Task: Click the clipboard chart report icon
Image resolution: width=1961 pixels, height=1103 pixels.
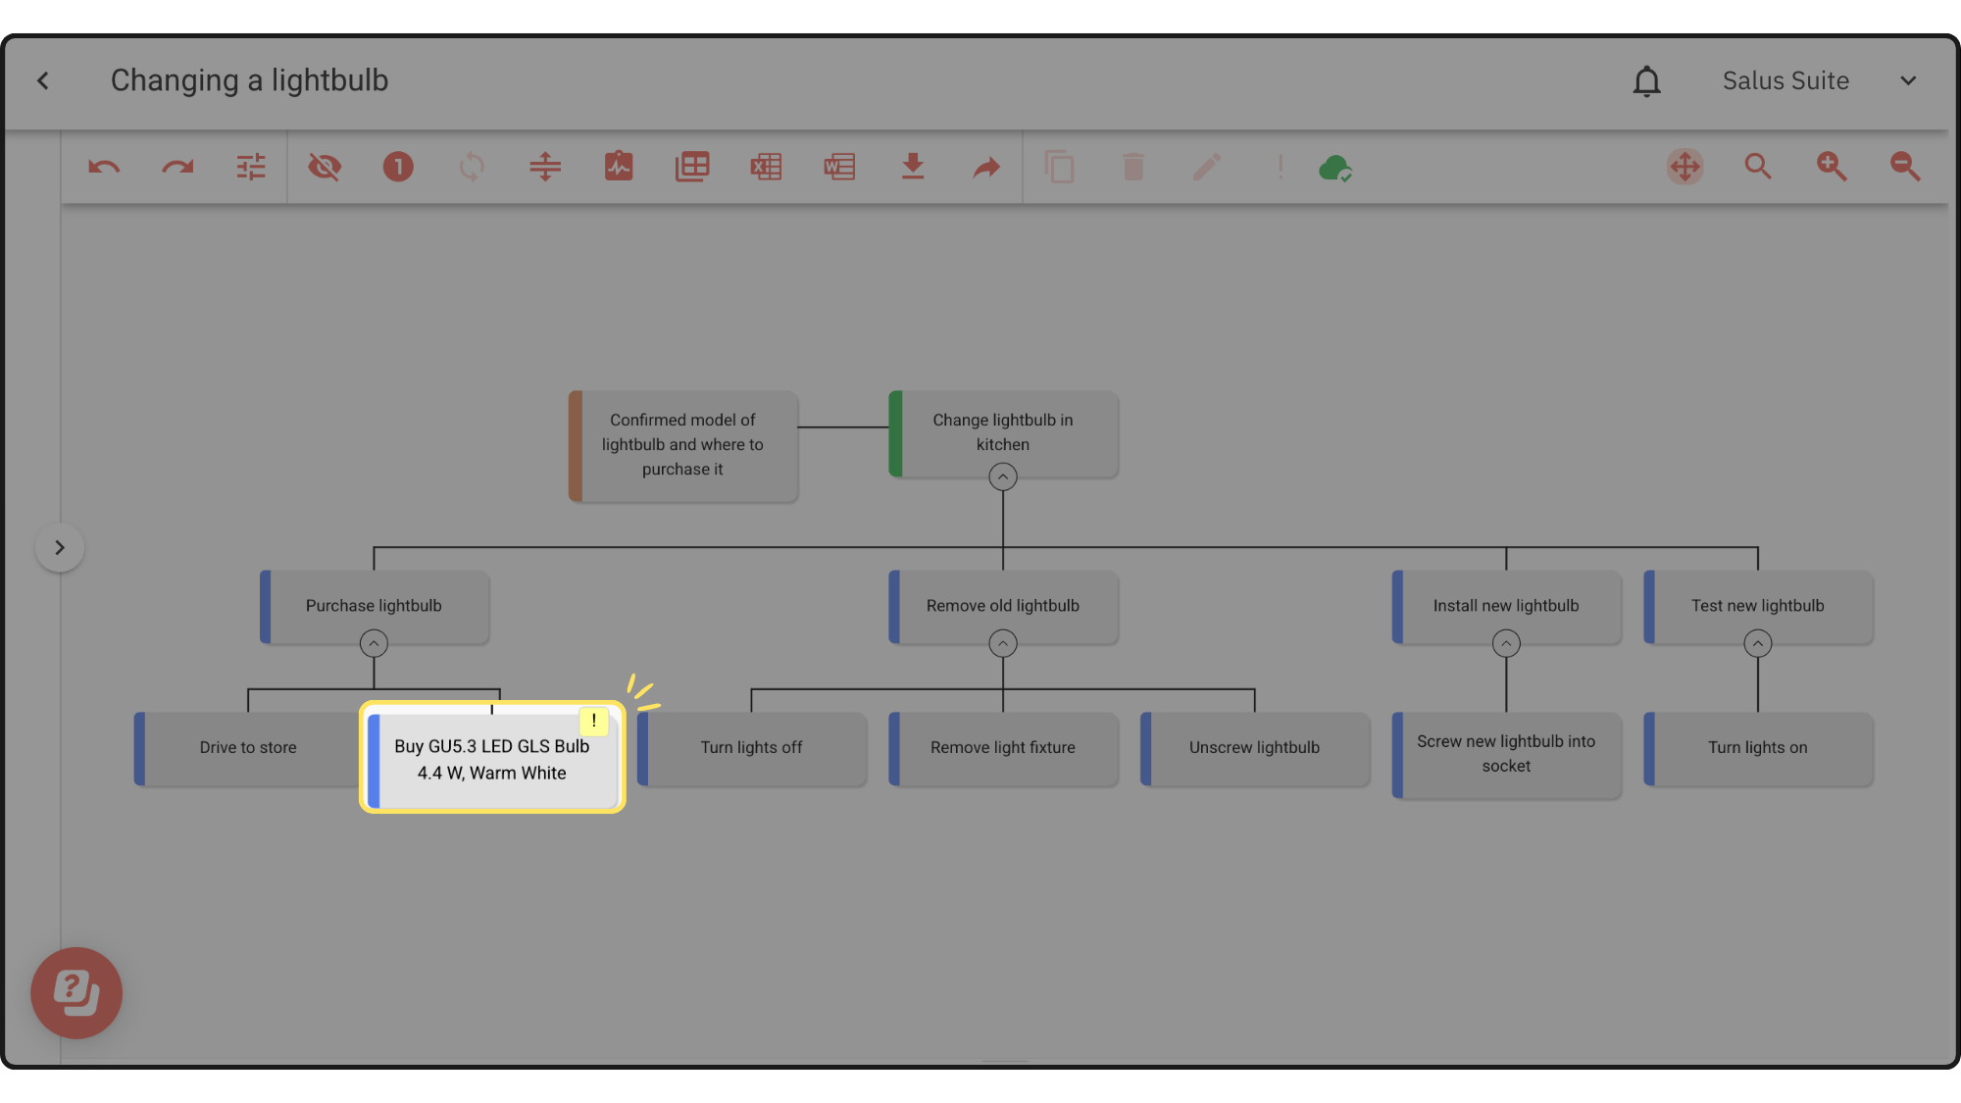Action: click(x=619, y=167)
